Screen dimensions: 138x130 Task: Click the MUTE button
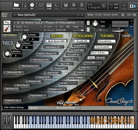(x=127, y=36)
